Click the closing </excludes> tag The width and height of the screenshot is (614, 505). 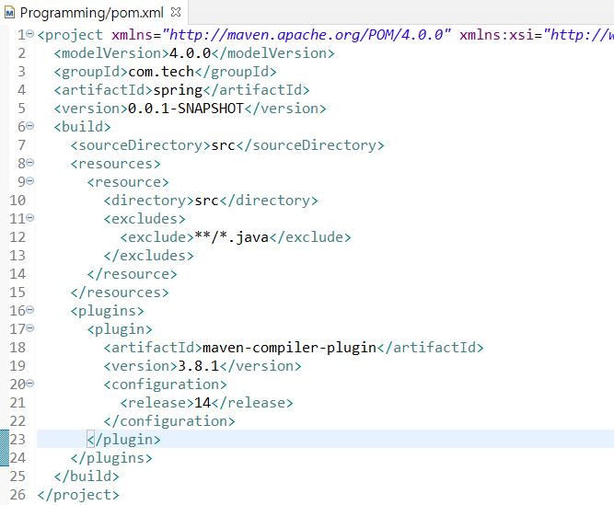[148, 256]
